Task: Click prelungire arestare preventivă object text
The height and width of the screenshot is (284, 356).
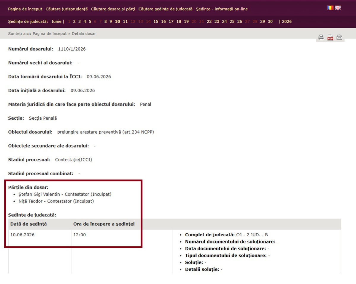Action: pyautogui.click(x=106, y=132)
